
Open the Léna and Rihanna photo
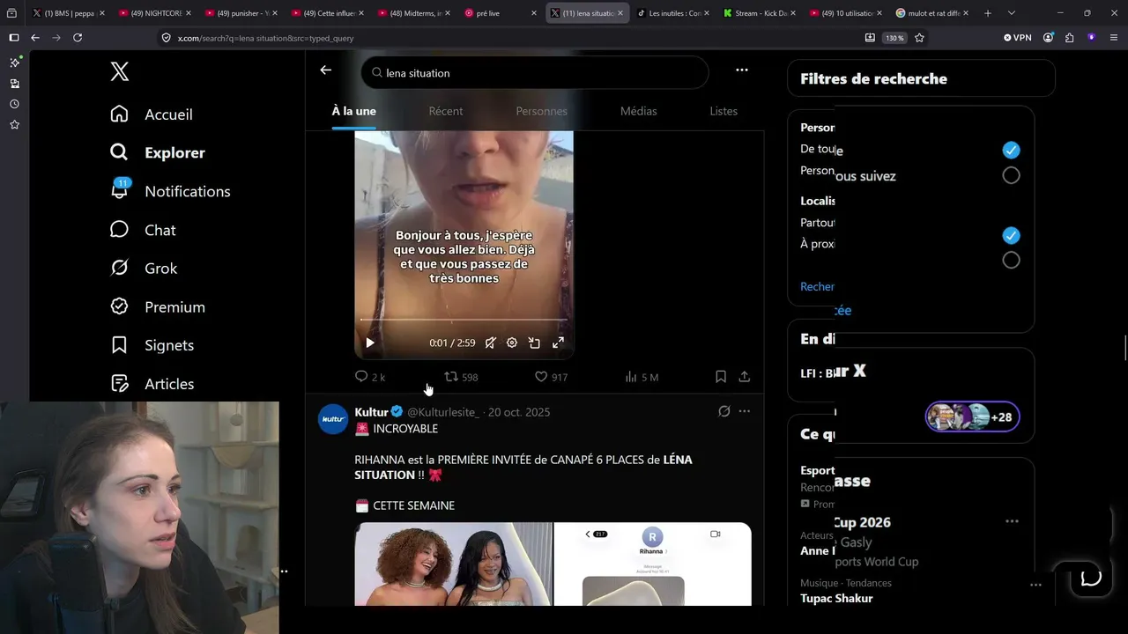tap(453, 564)
